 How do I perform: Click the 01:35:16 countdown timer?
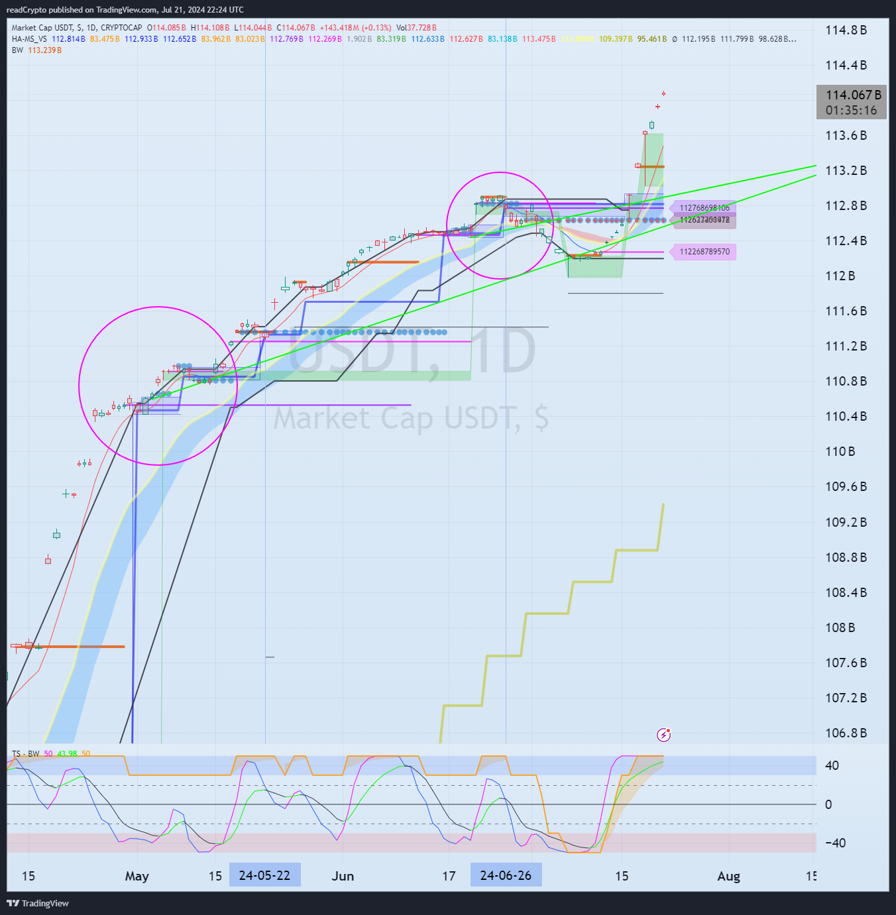coord(851,111)
